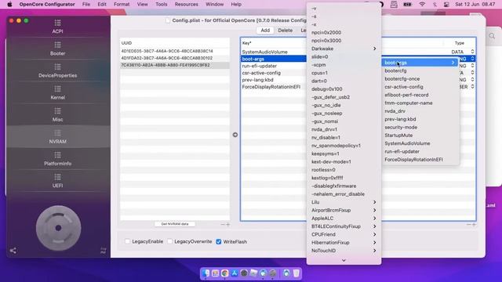The image size is (502, 282).
Task: Open the Resources menu
Action: (x=187, y=4)
